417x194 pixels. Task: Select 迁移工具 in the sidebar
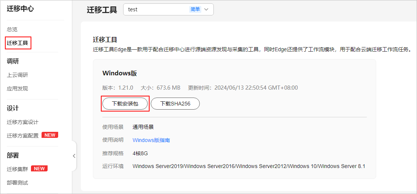coord(17,43)
